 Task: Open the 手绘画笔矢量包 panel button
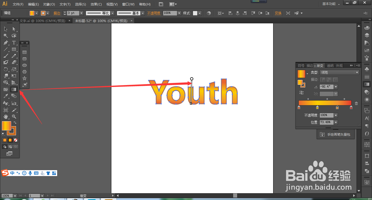(x=336, y=135)
